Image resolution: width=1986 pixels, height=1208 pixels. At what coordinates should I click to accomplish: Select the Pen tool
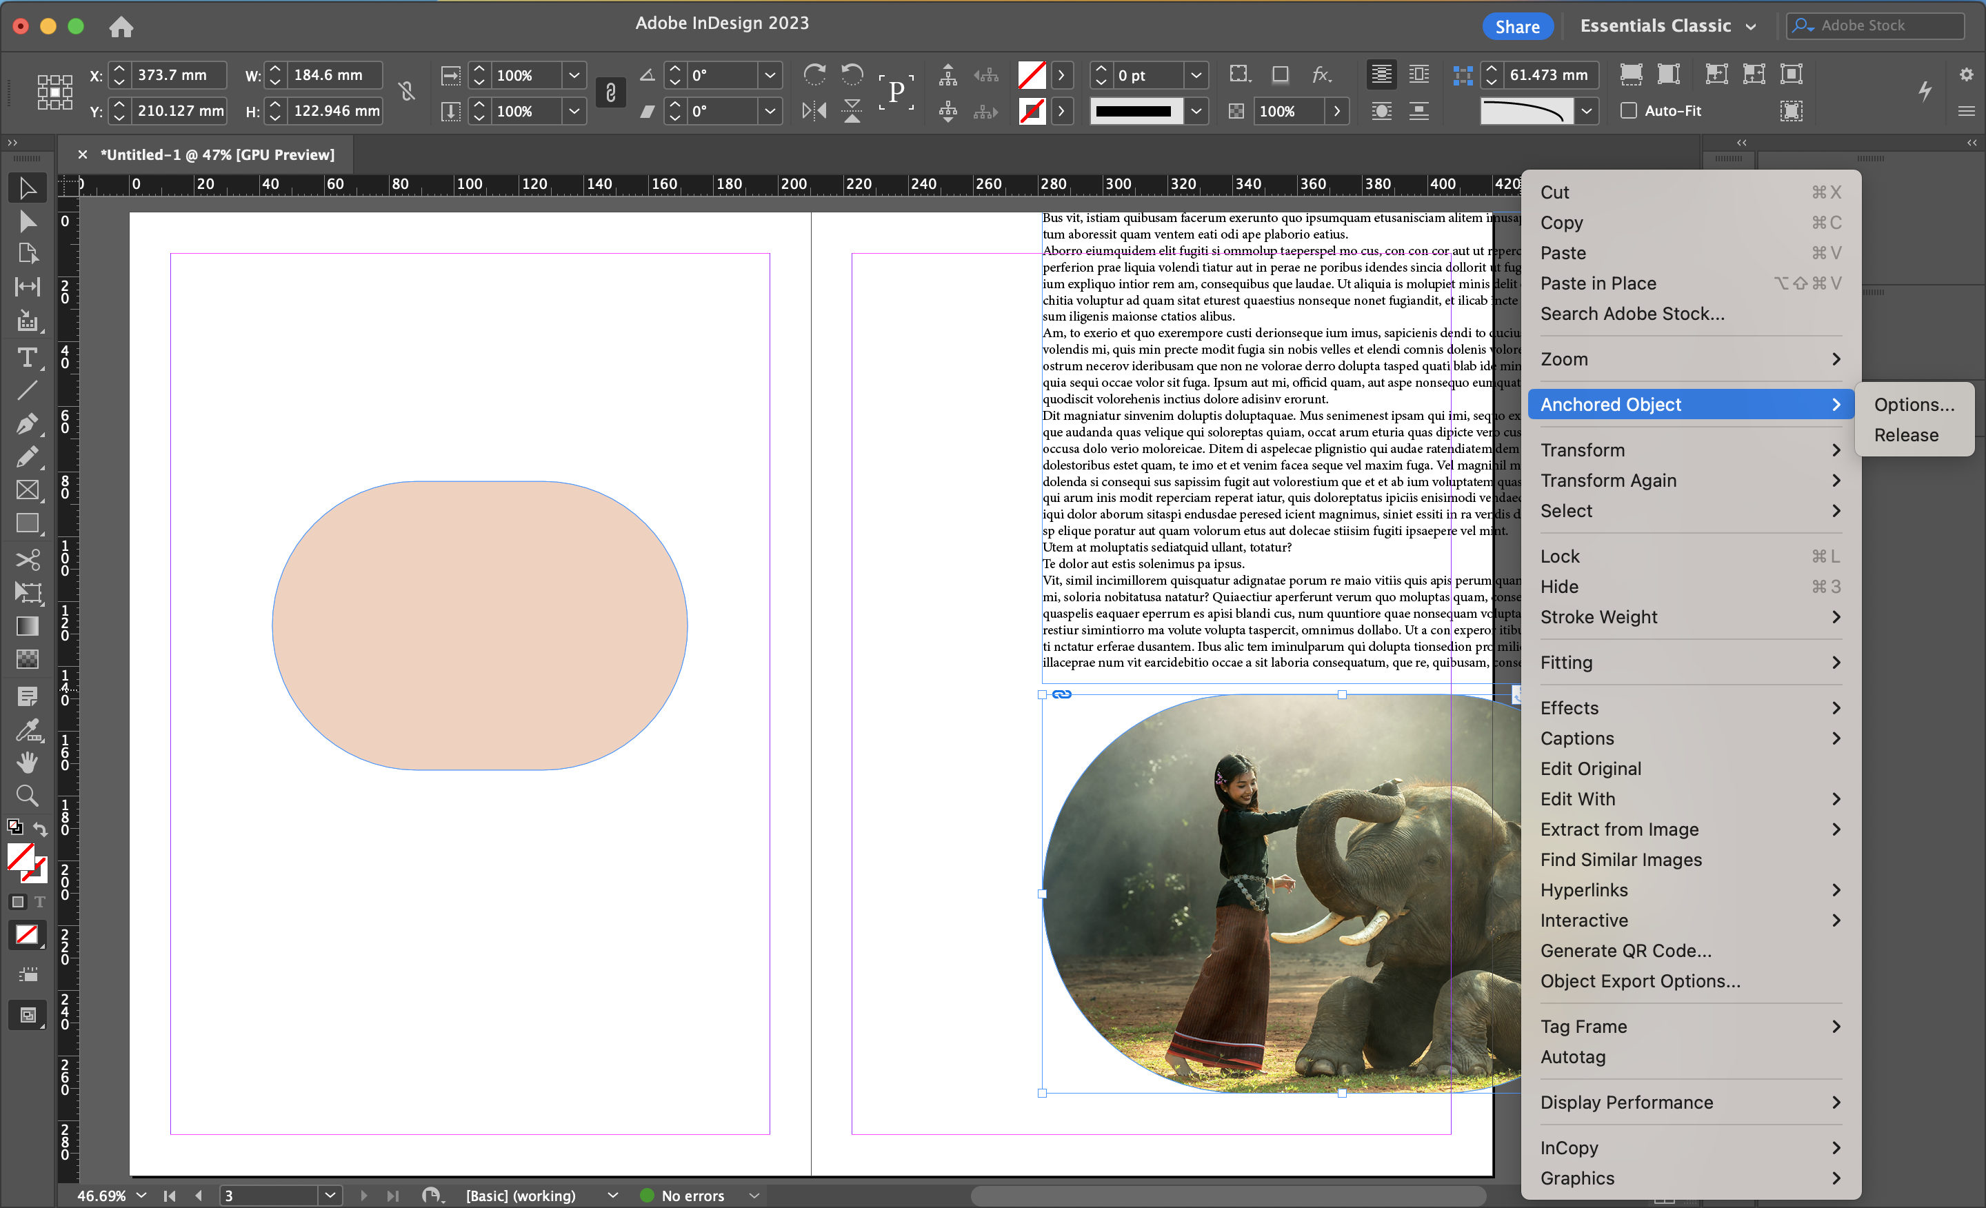[x=27, y=424]
